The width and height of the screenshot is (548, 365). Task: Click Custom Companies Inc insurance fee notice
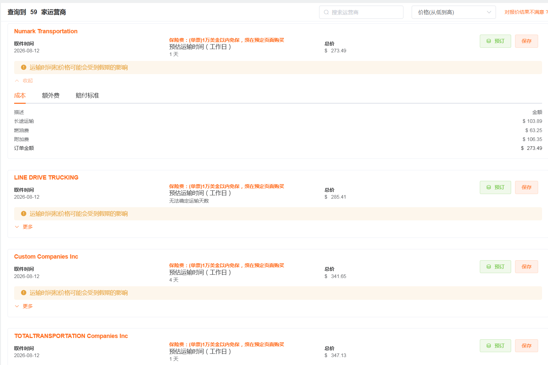227,266
